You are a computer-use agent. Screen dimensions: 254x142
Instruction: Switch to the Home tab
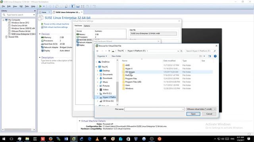(x=44, y=12)
